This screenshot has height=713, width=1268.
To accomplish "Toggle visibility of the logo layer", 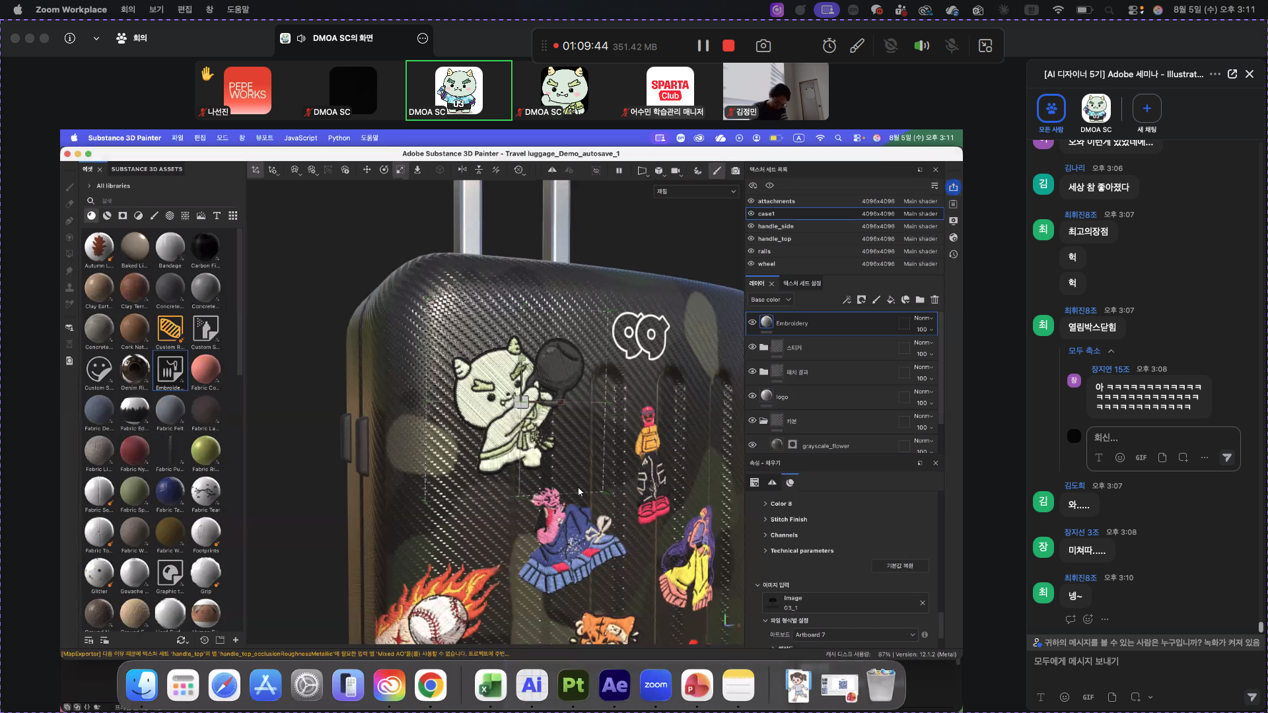I will point(752,396).
